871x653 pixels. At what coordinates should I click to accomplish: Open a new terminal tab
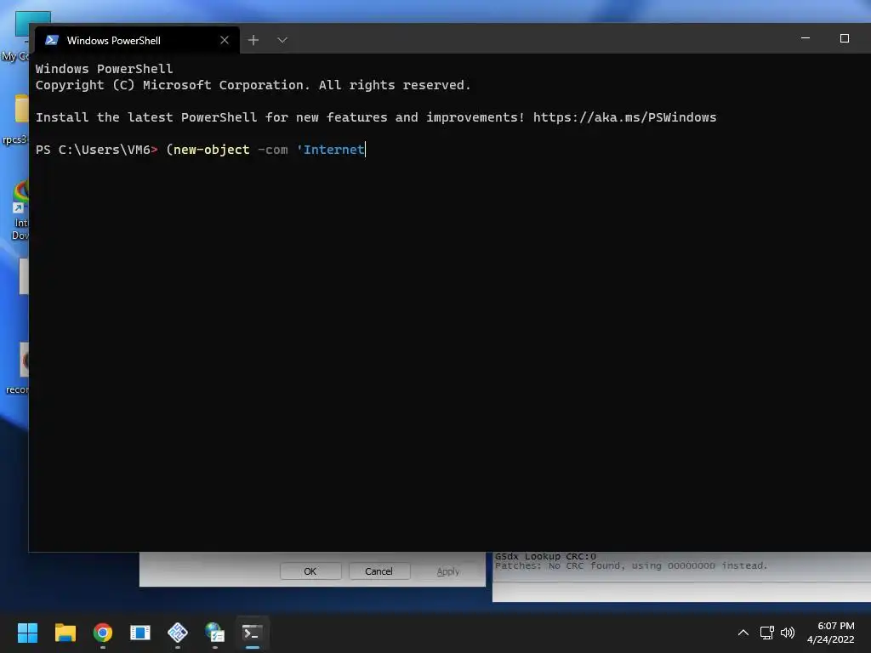click(253, 40)
